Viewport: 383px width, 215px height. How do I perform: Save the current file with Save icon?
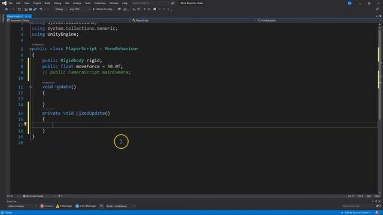31,10
